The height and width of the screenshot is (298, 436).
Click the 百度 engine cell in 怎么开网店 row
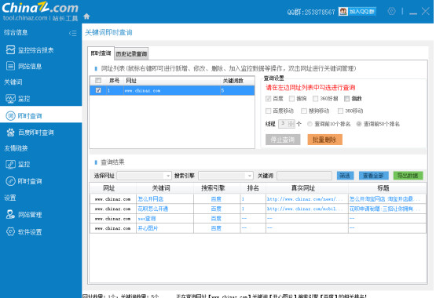click(x=216, y=199)
